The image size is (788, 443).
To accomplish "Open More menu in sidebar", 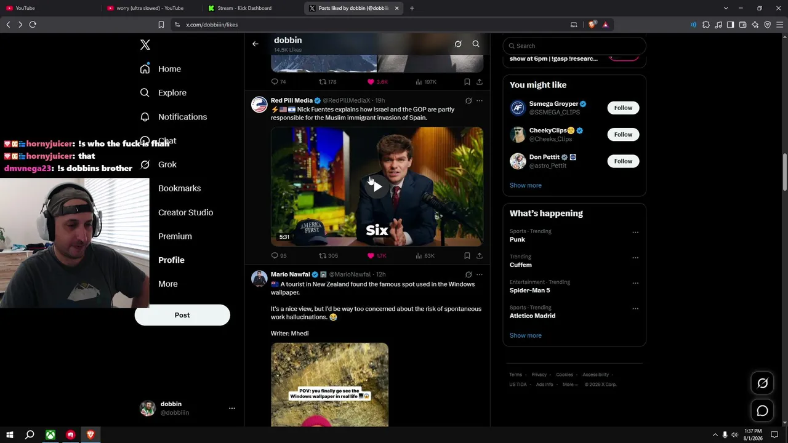I will tap(167, 284).
